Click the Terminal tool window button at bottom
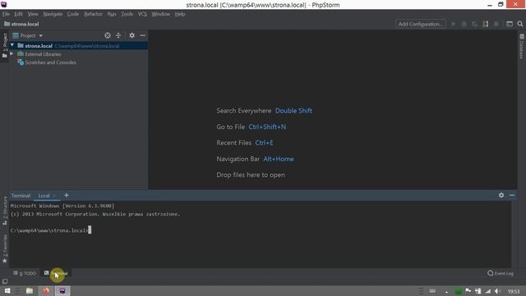This screenshot has width=526, height=296. coord(56,273)
